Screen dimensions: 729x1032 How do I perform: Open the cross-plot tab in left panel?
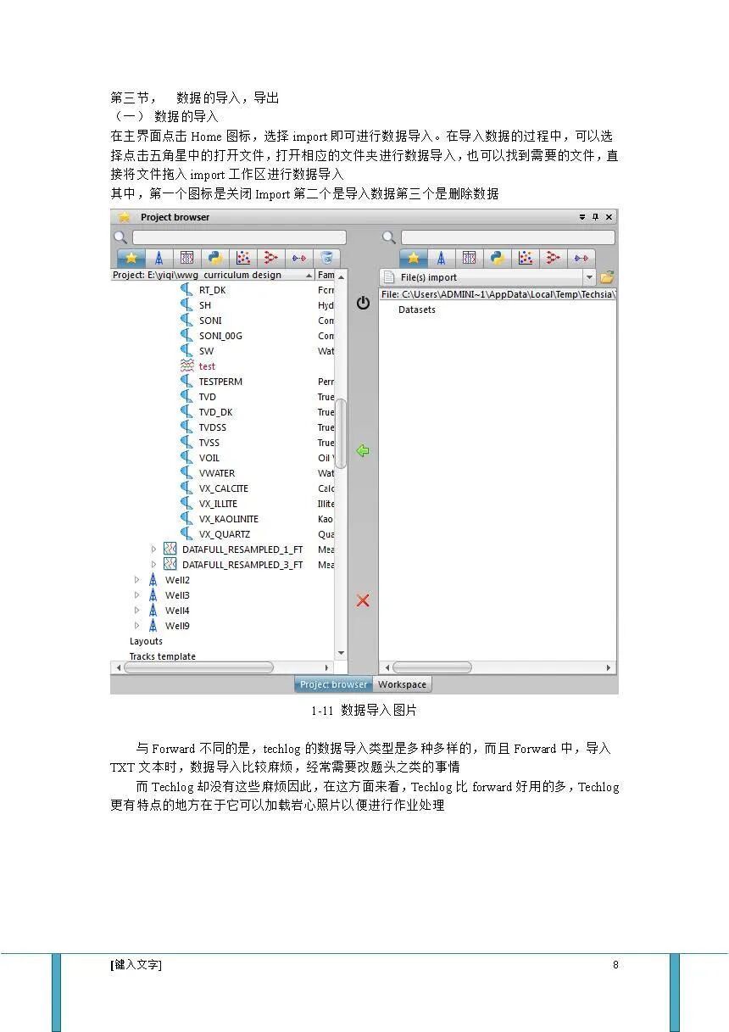click(243, 258)
